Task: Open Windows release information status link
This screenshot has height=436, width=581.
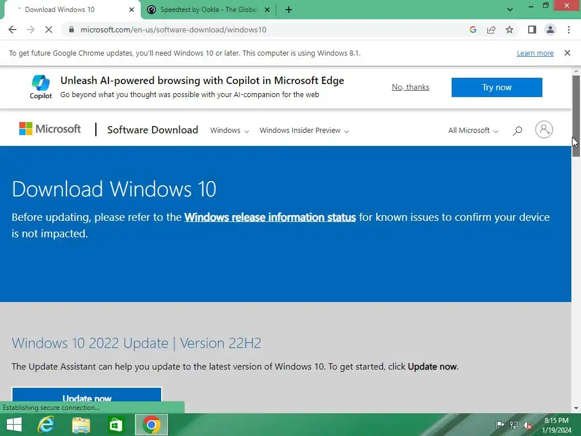Action: tap(270, 217)
